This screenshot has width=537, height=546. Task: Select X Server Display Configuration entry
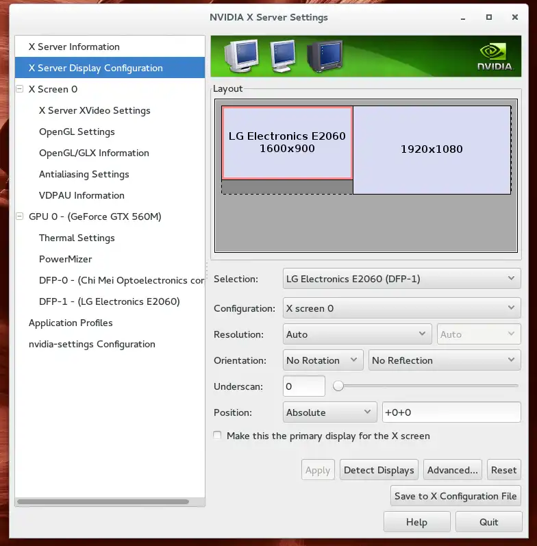[110, 68]
